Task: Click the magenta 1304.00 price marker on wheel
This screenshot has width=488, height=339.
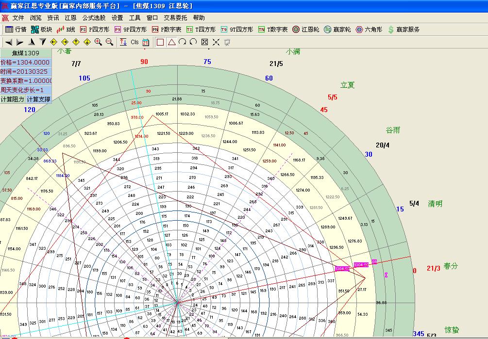Action: [342, 269]
